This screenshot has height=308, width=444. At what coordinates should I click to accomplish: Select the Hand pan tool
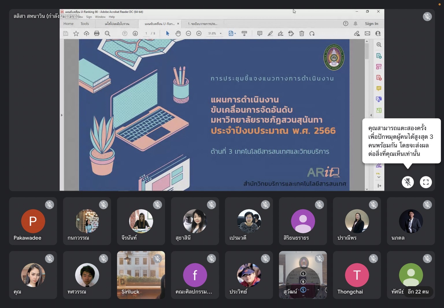click(x=178, y=33)
